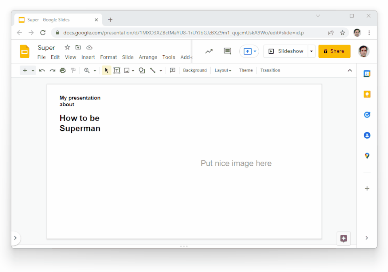Activate the Paint format tool
The image size is (388, 272).
[73, 71]
